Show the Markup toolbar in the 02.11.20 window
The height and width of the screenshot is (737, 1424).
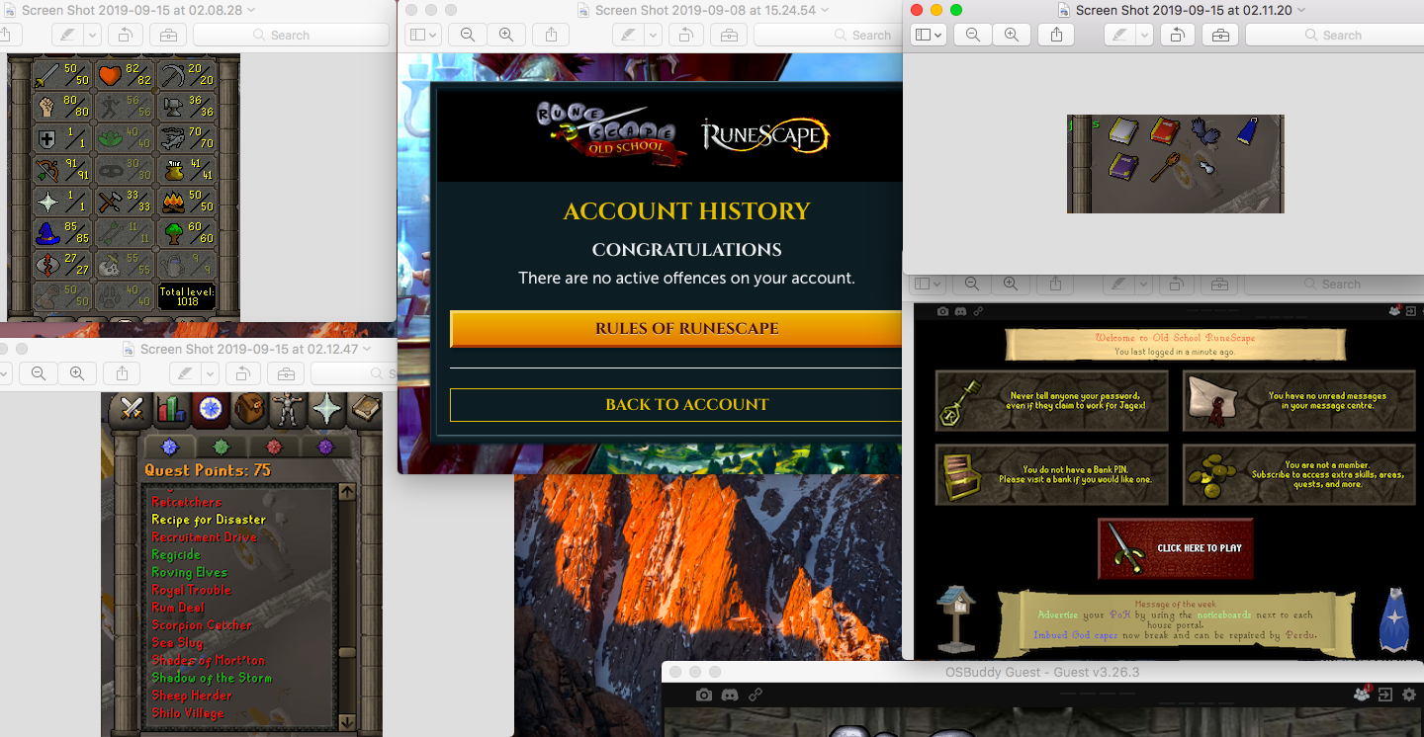1220,35
